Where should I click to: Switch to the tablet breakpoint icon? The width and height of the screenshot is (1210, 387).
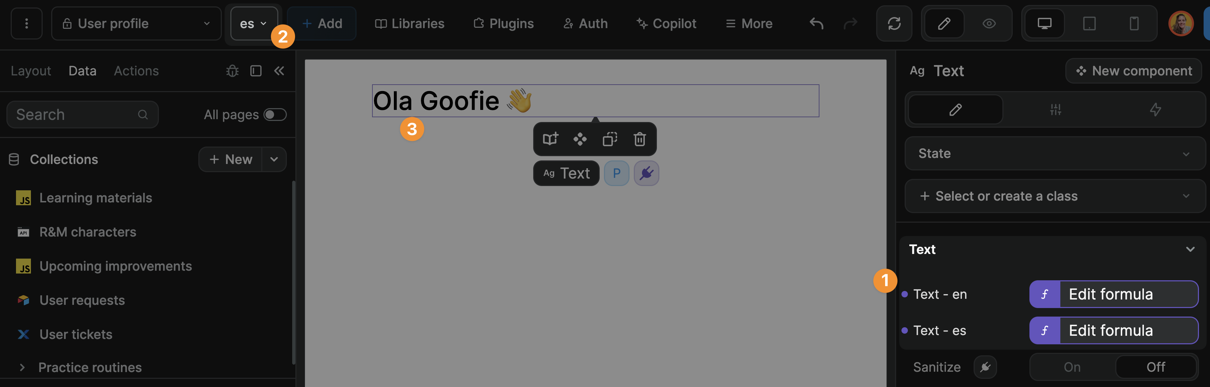[x=1089, y=23]
